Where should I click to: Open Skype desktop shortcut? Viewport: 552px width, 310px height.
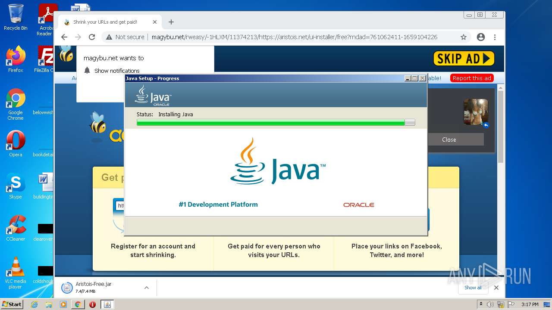click(x=16, y=186)
